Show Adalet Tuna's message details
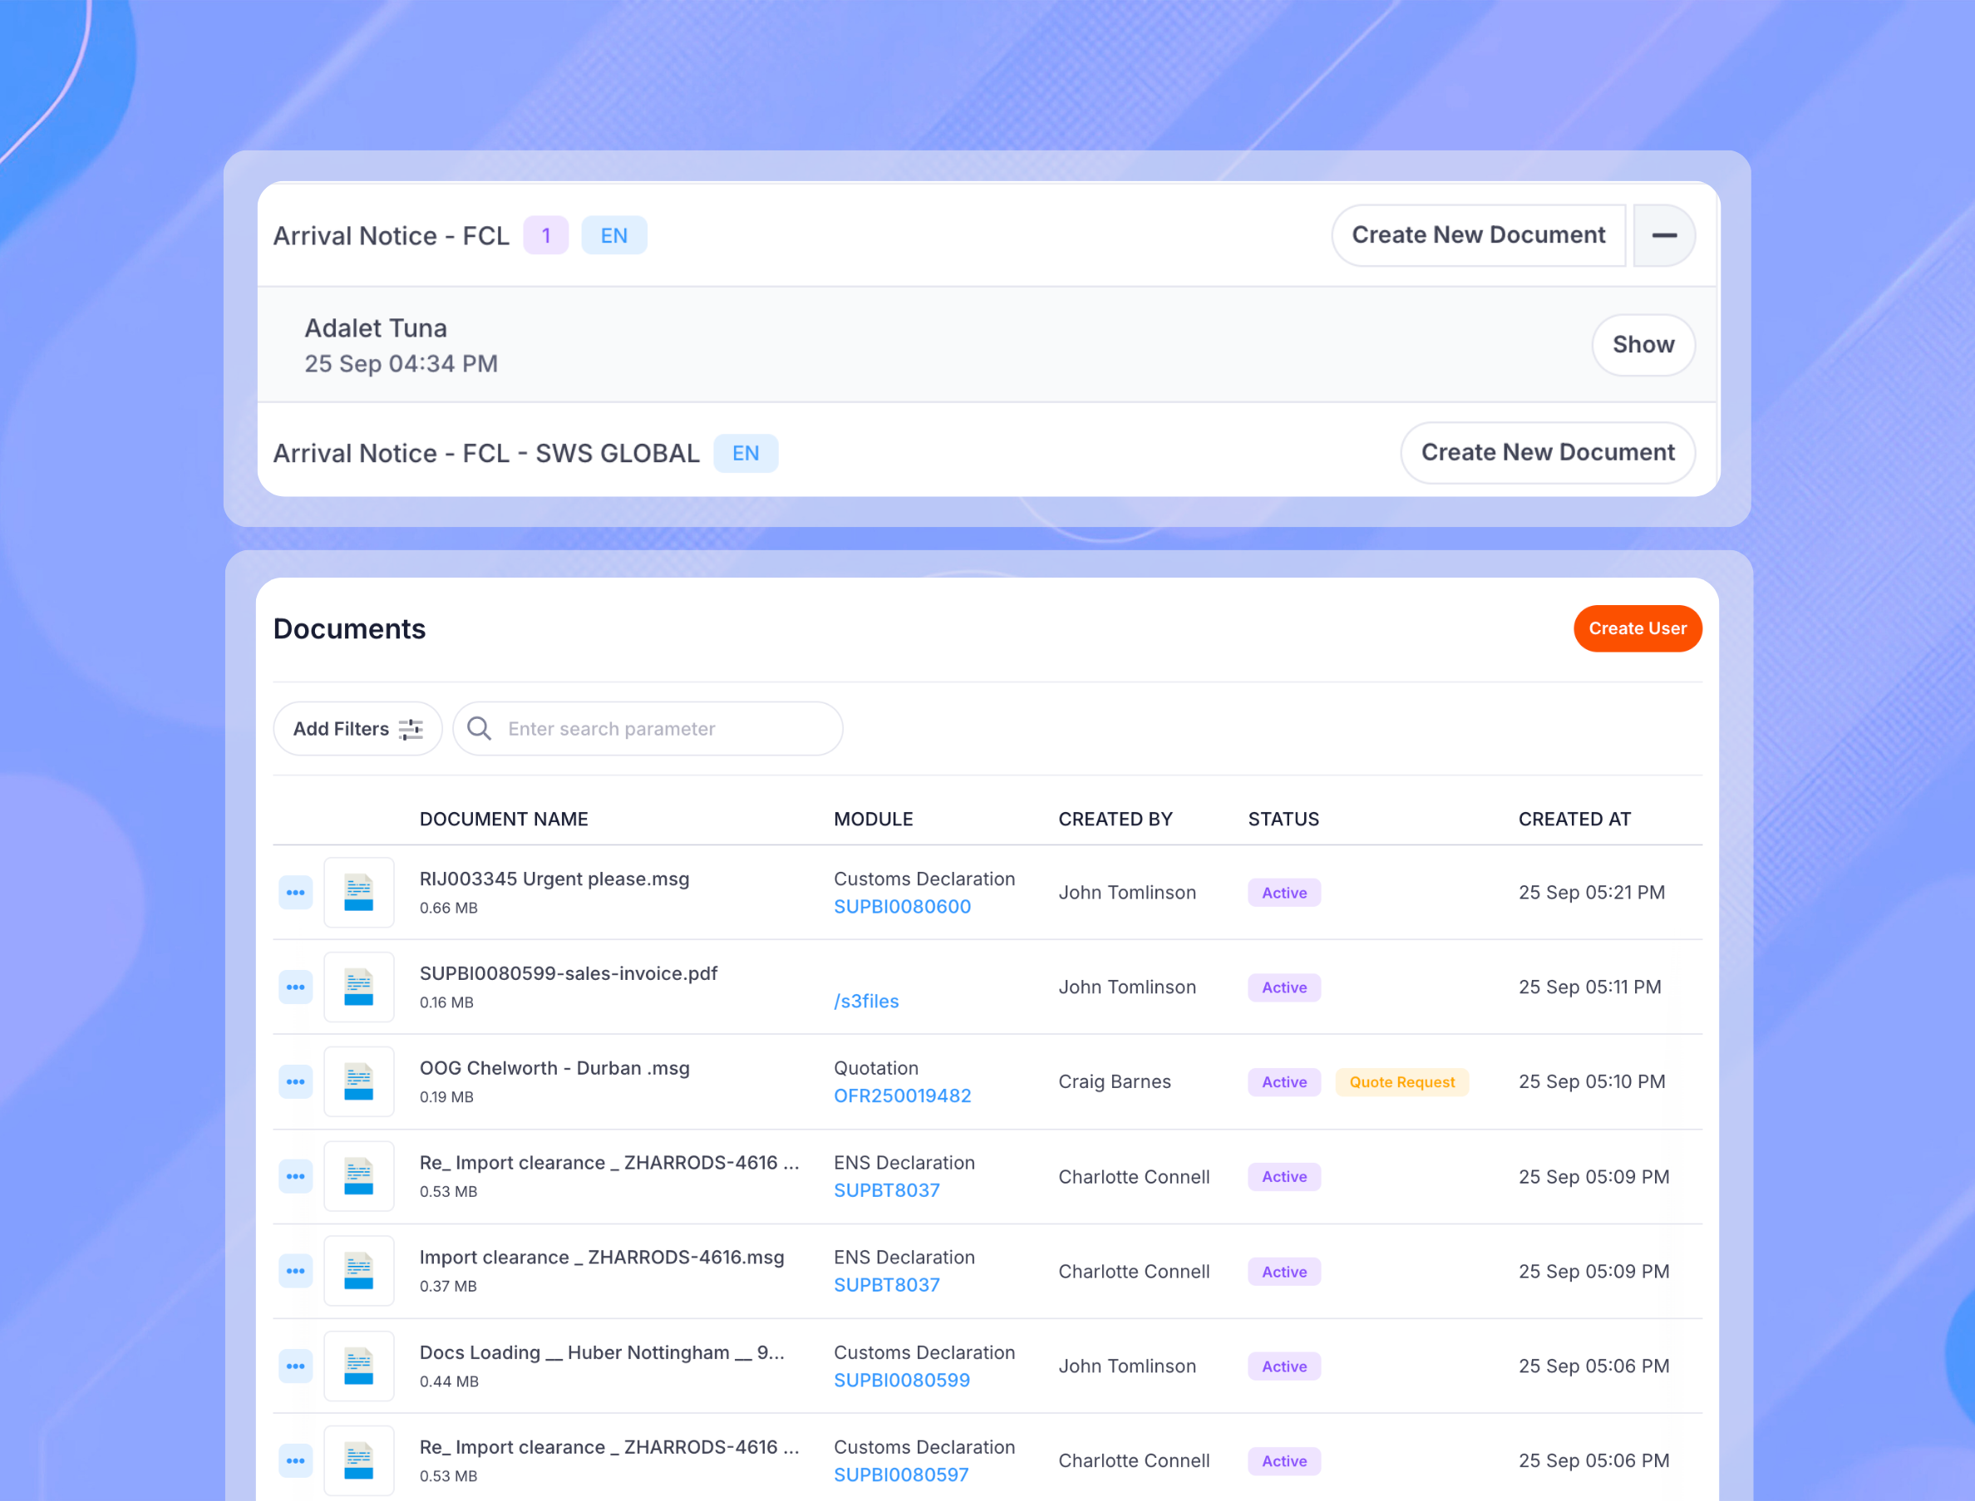 pyautogui.click(x=1643, y=345)
